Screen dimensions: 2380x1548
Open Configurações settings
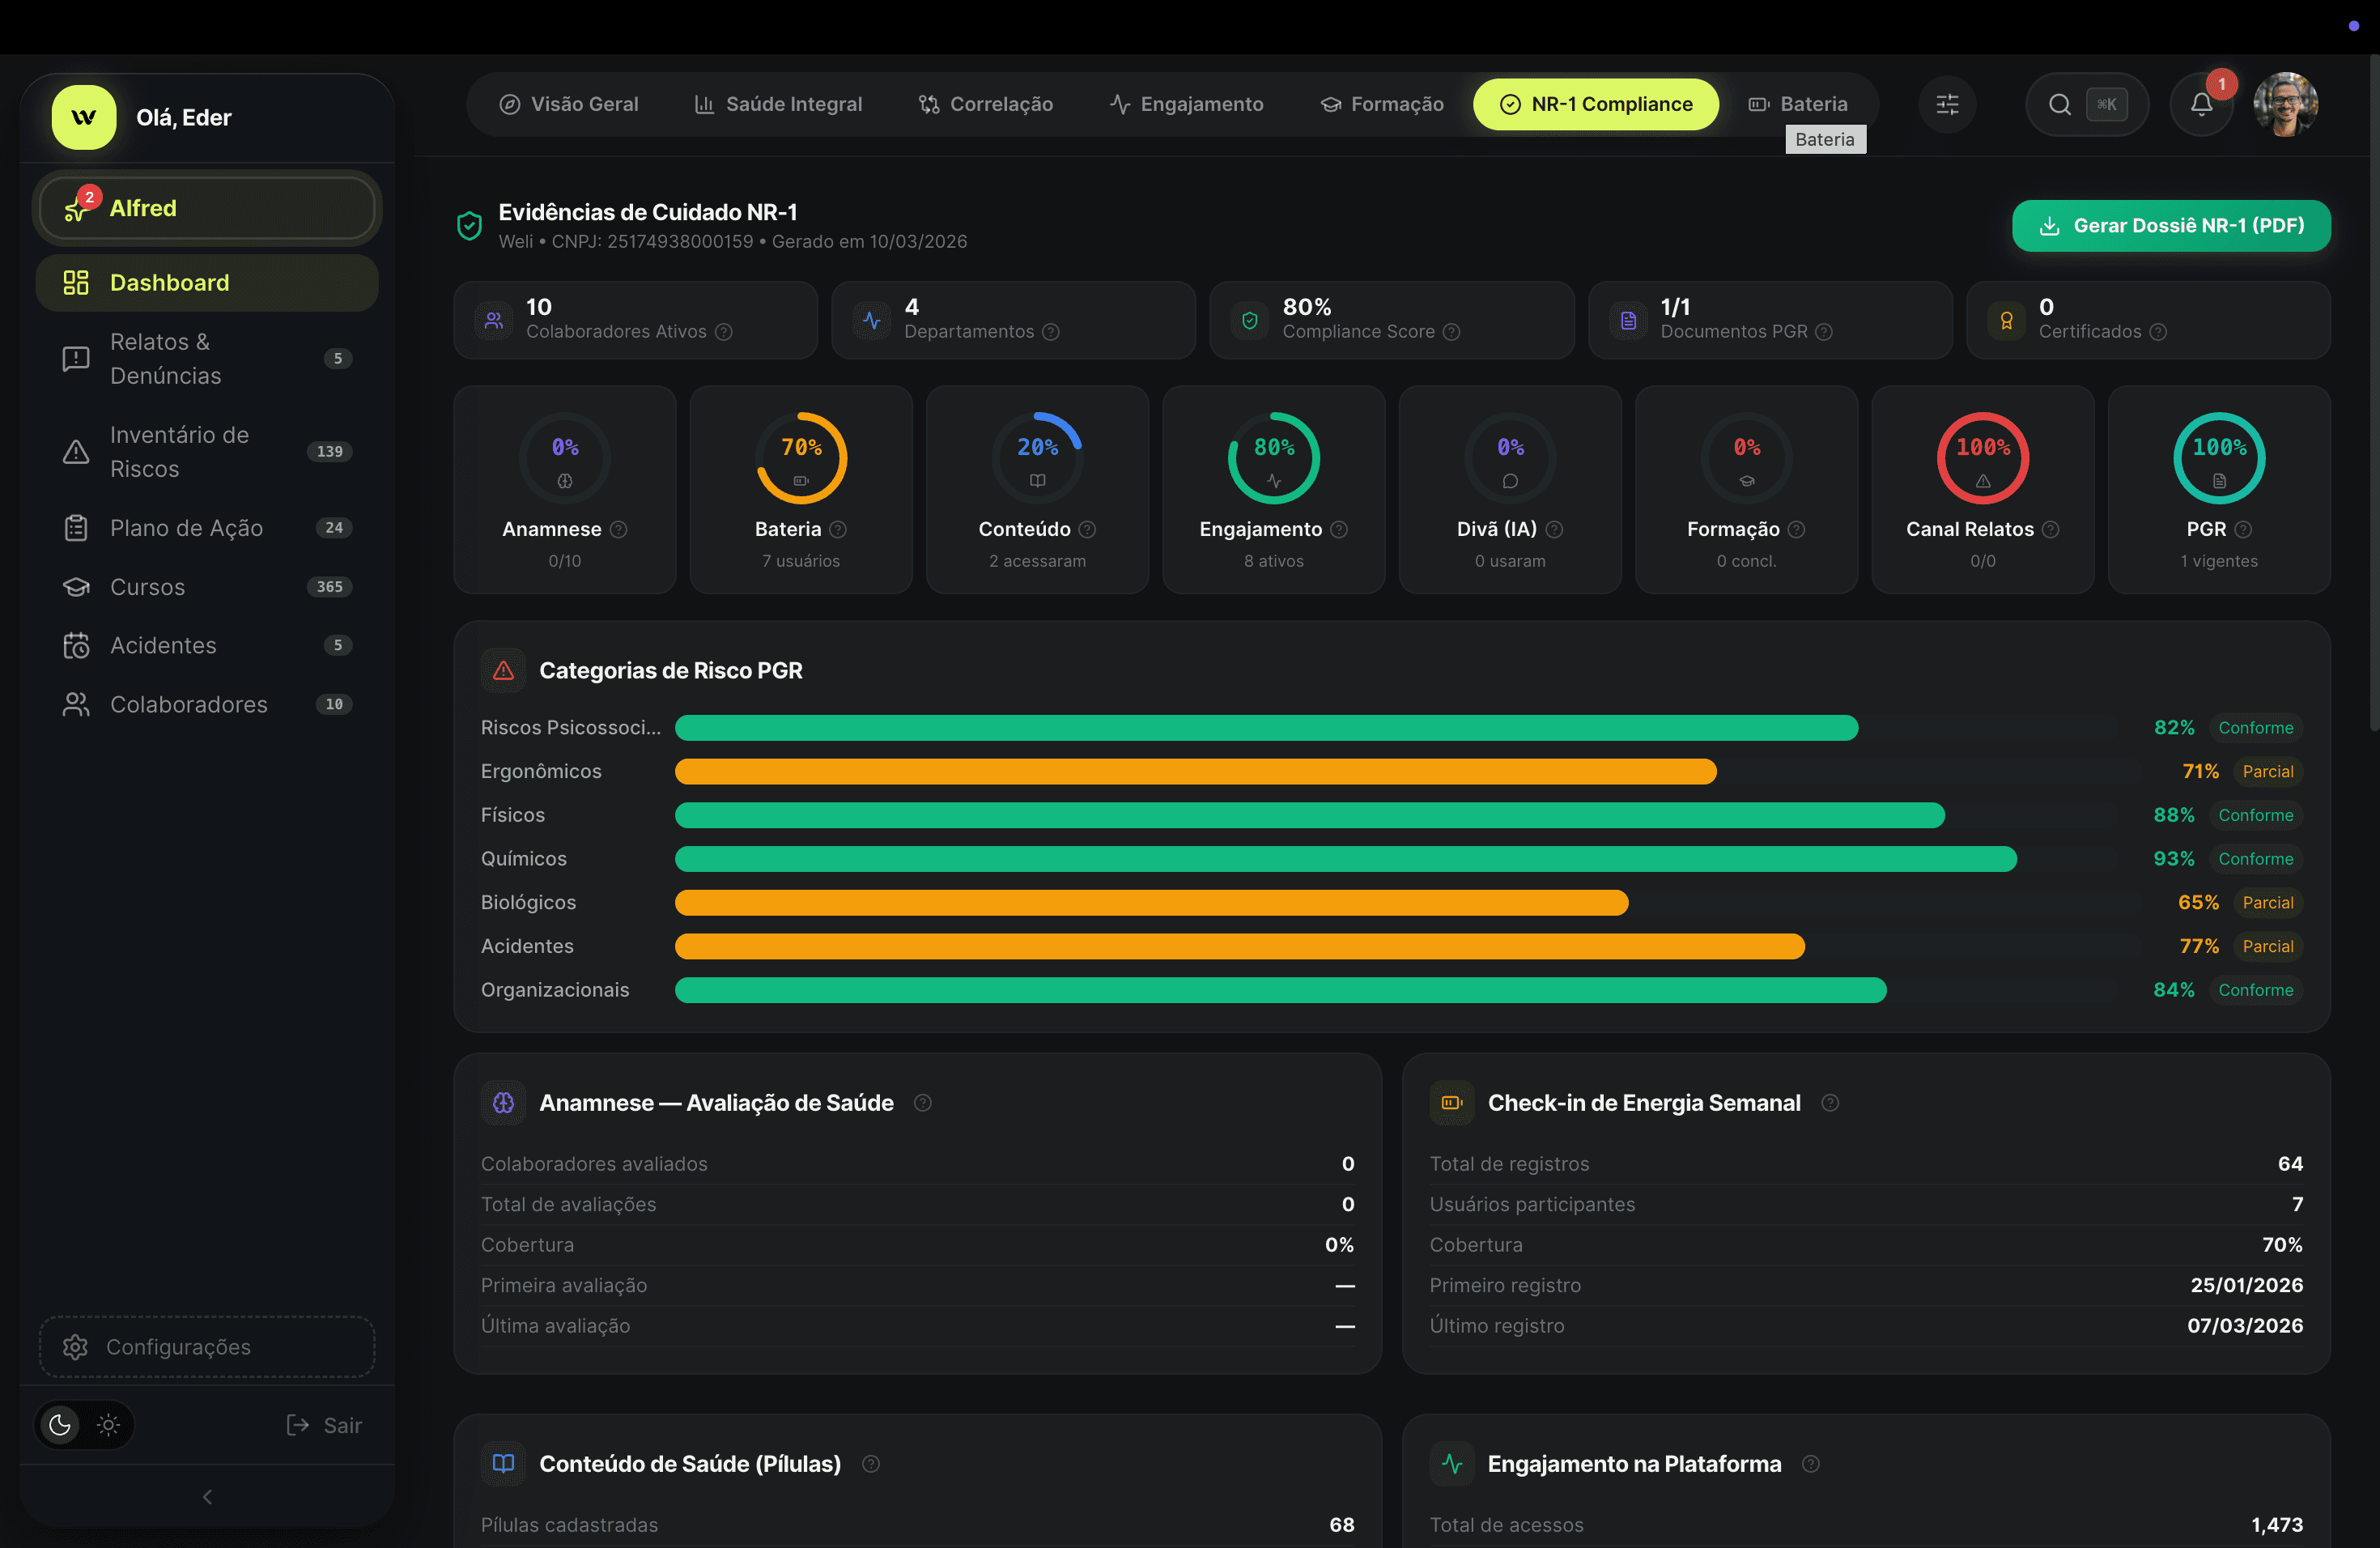(x=207, y=1346)
